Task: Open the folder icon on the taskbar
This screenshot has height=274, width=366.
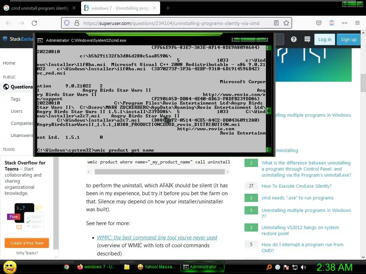Action: pos(127,267)
